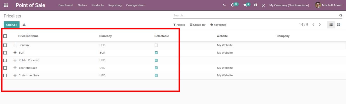
Task: Check the select-all header checkbox
Action: coord(5,36)
